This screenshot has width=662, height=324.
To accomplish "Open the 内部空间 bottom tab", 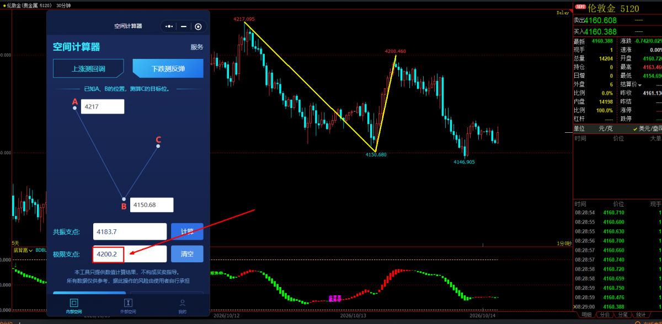I will (x=74, y=305).
